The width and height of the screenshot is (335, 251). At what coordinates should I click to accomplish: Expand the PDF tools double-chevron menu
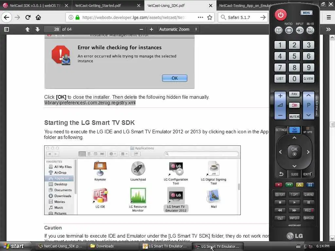pos(328,29)
